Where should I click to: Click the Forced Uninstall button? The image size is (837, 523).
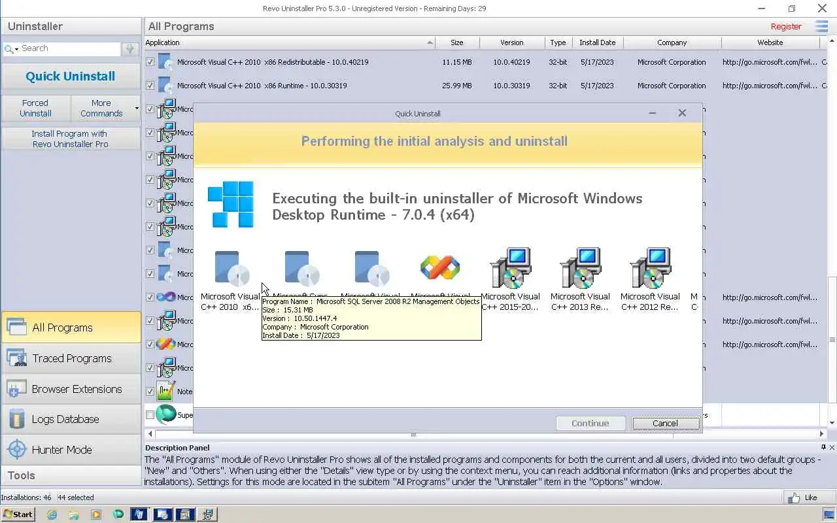click(x=35, y=109)
